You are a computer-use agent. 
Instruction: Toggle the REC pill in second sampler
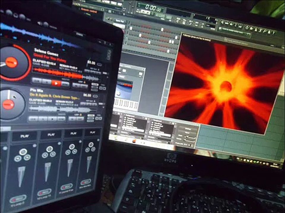click(x=44, y=193)
